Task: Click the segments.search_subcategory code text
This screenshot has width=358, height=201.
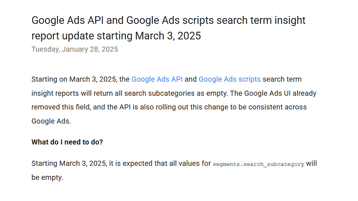Action: (x=258, y=164)
